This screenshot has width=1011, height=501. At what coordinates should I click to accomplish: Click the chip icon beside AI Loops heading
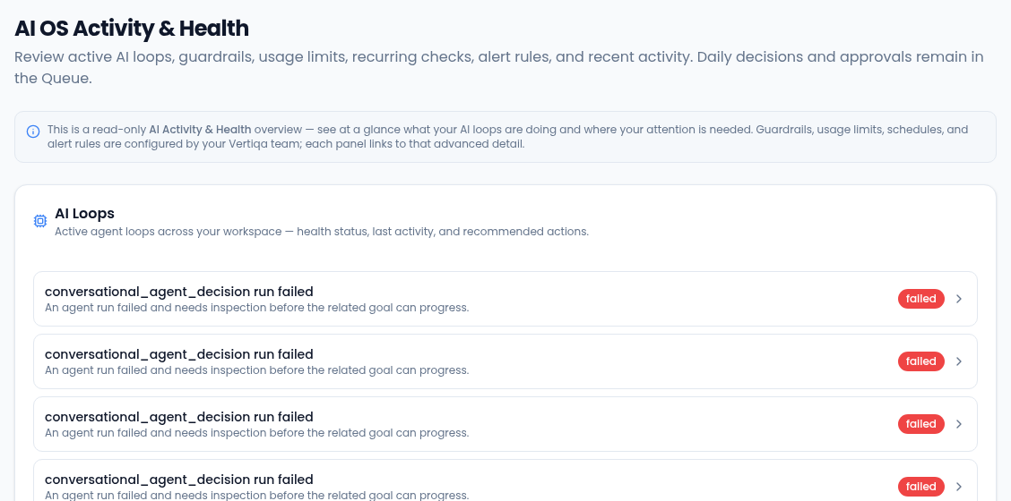click(x=40, y=221)
